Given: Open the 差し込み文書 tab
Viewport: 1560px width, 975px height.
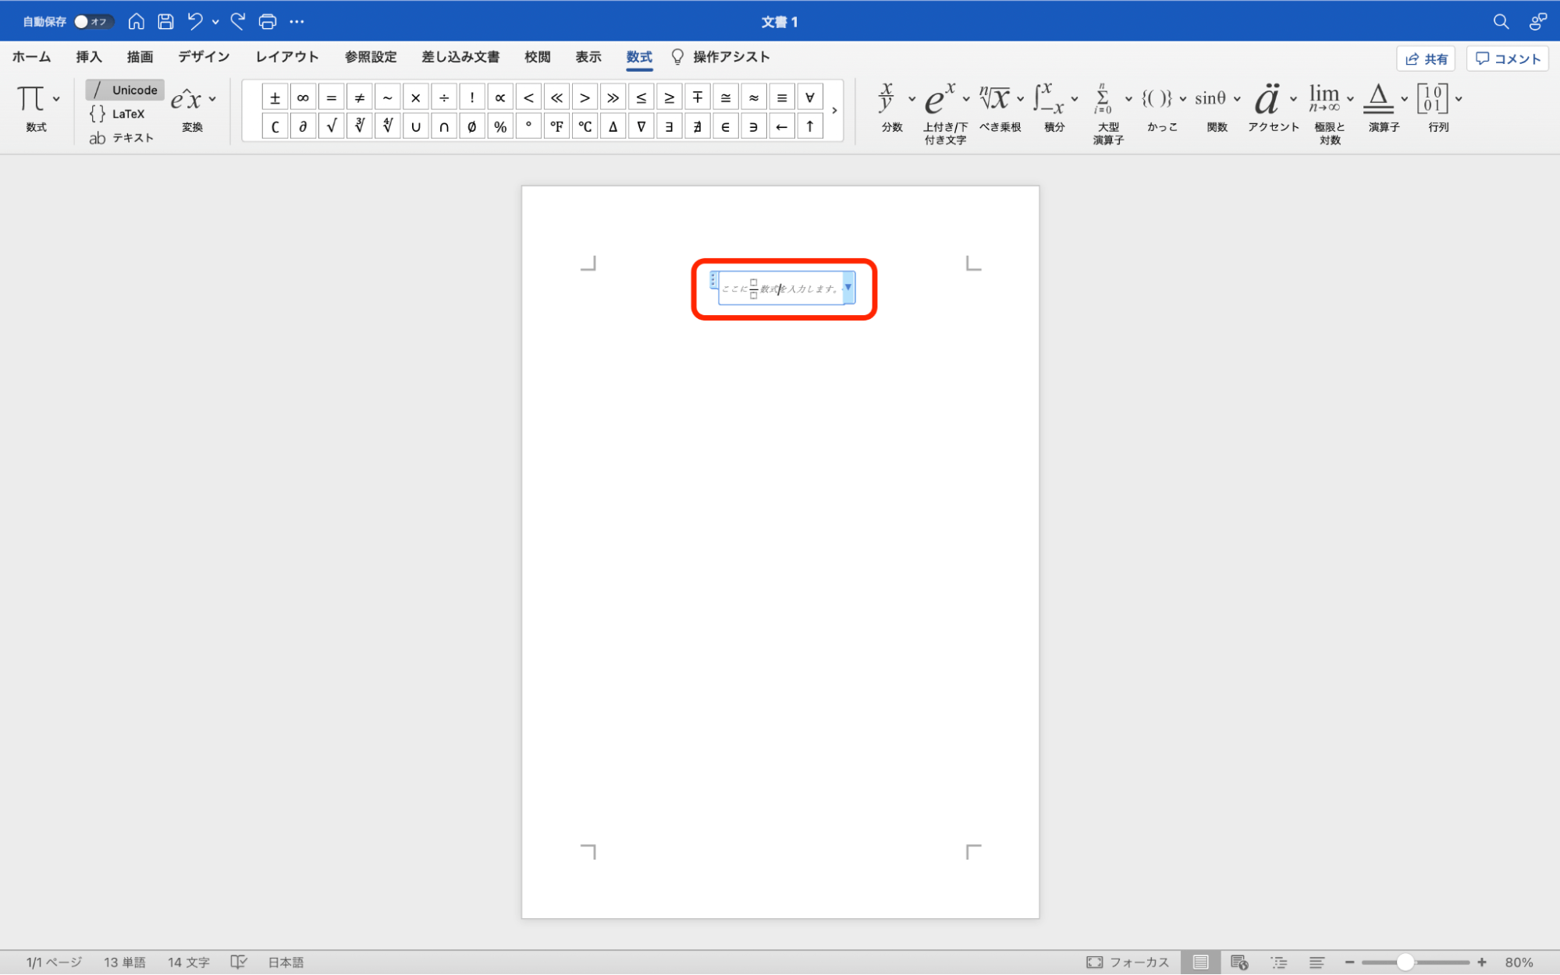Looking at the screenshot, I should pos(460,57).
